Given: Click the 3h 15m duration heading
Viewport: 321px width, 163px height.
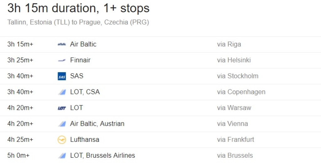Looking at the screenshot, I should tap(78, 8).
